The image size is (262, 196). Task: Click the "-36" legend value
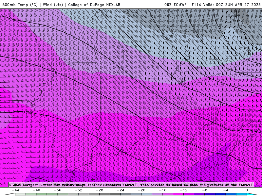57,190
